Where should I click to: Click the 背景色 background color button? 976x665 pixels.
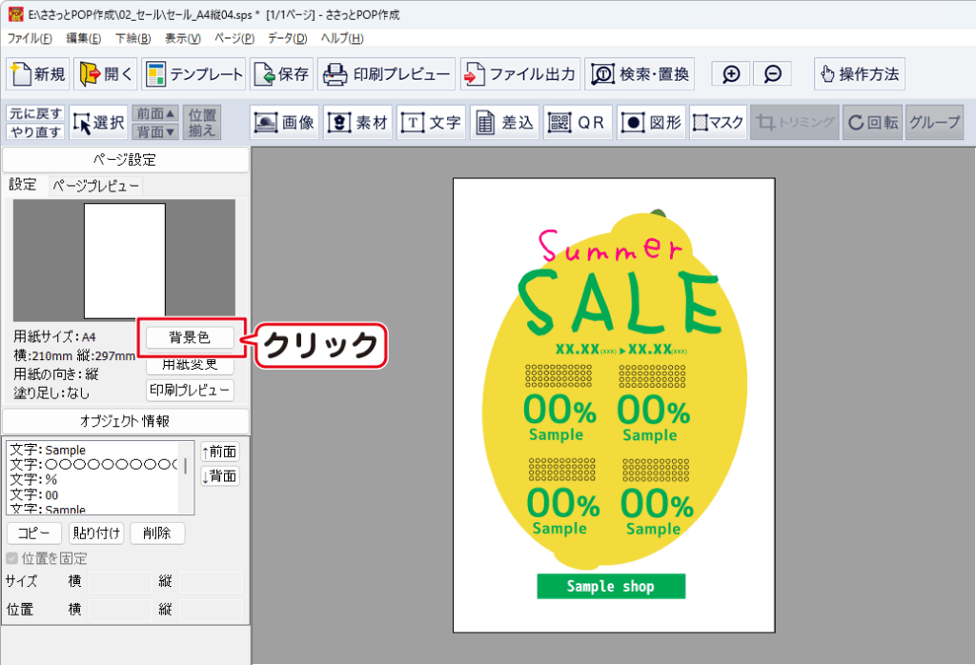click(189, 337)
